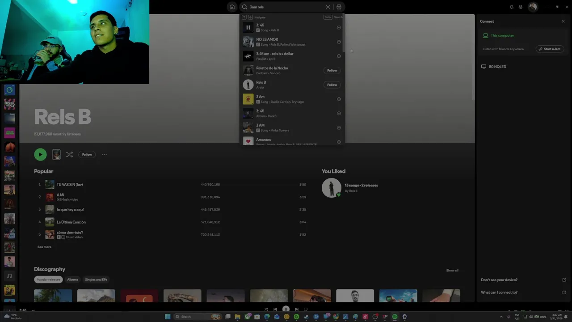The width and height of the screenshot is (572, 322).
Task: Open the 13 songs You Liked card
Action: (x=350, y=188)
